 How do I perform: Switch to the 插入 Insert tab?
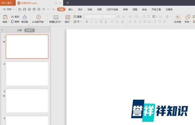pyautogui.click(x=71, y=9)
